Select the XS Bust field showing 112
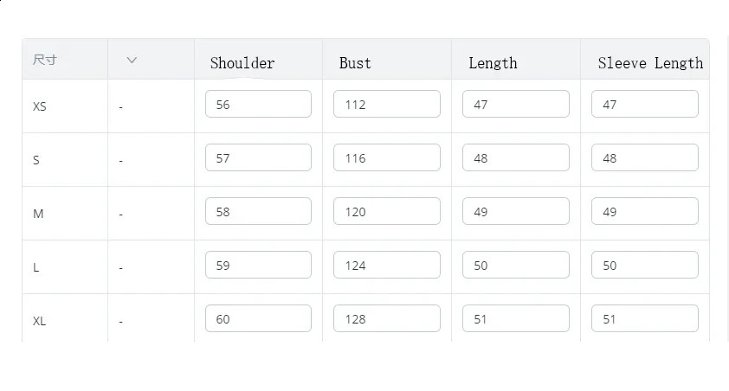This screenshot has width=729, height=391. coord(386,104)
